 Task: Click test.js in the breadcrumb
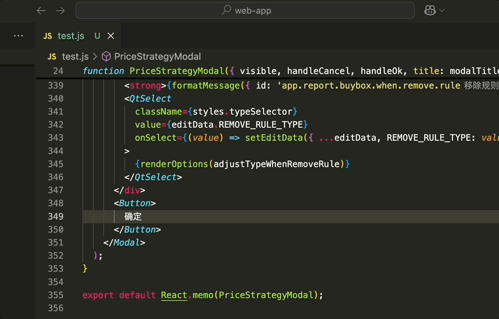click(x=75, y=57)
